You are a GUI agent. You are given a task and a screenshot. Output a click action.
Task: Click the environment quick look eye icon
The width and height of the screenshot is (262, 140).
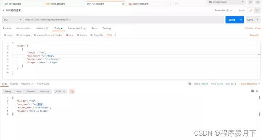pos(250,2)
